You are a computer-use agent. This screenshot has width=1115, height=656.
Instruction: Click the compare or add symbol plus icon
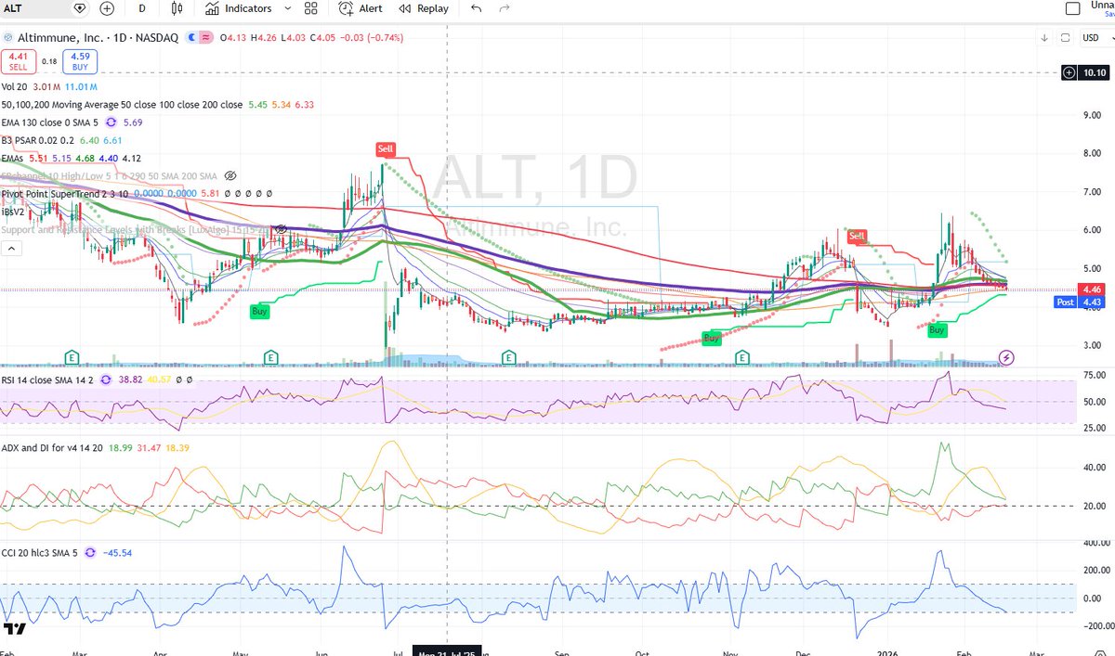tap(107, 8)
